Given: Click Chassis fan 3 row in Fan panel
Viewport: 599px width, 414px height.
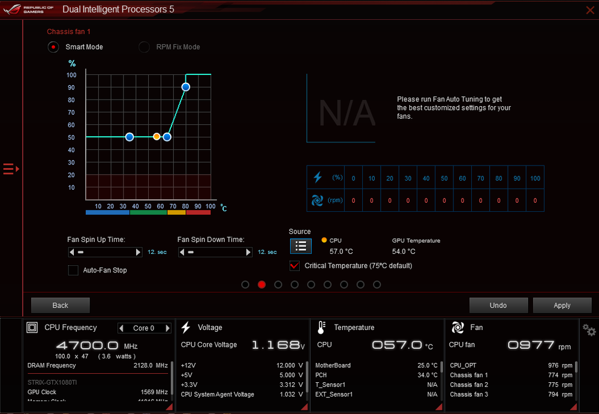Looking at the screenshot, I should pyautogui.click(x=511, y=395).
